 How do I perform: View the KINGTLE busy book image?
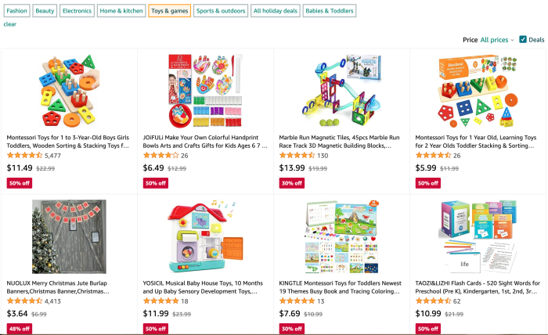pyautogui.click(x=341, y=236)
